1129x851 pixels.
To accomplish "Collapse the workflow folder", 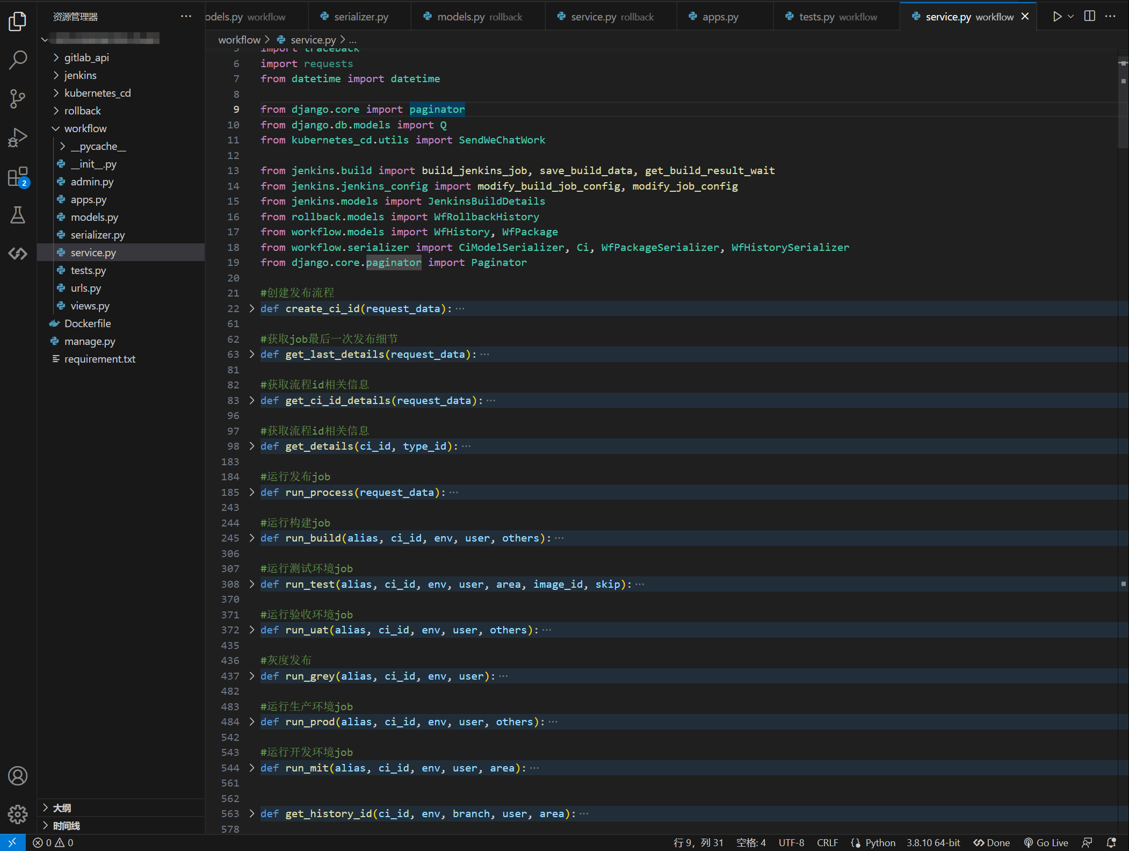I will (121, 128).
